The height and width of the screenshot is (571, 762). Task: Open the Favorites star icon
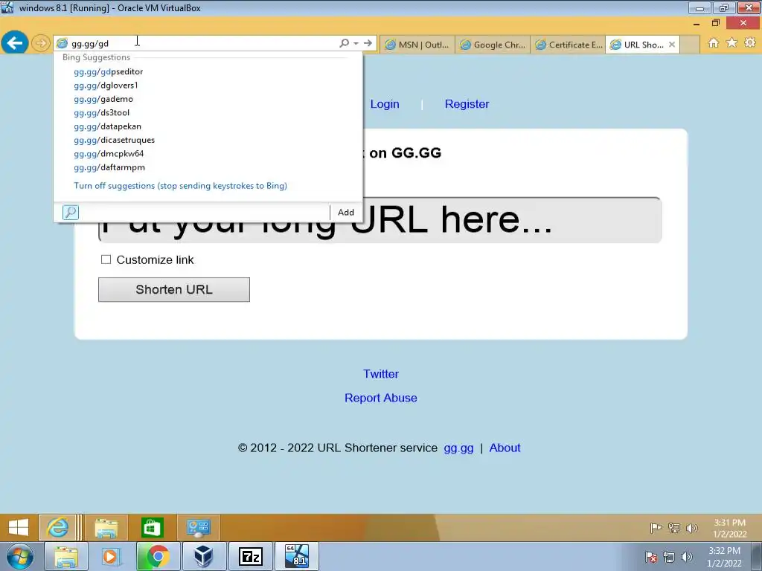click(731, 42)
